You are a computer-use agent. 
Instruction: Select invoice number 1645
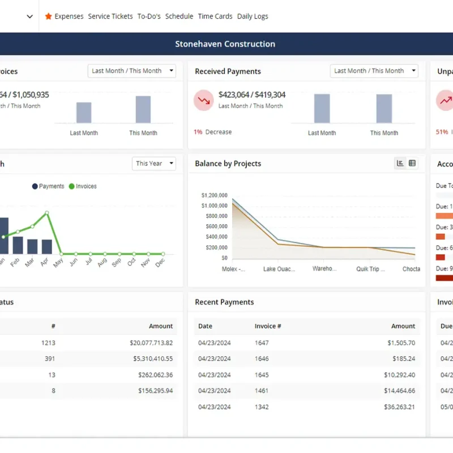[x=262, y=375]
